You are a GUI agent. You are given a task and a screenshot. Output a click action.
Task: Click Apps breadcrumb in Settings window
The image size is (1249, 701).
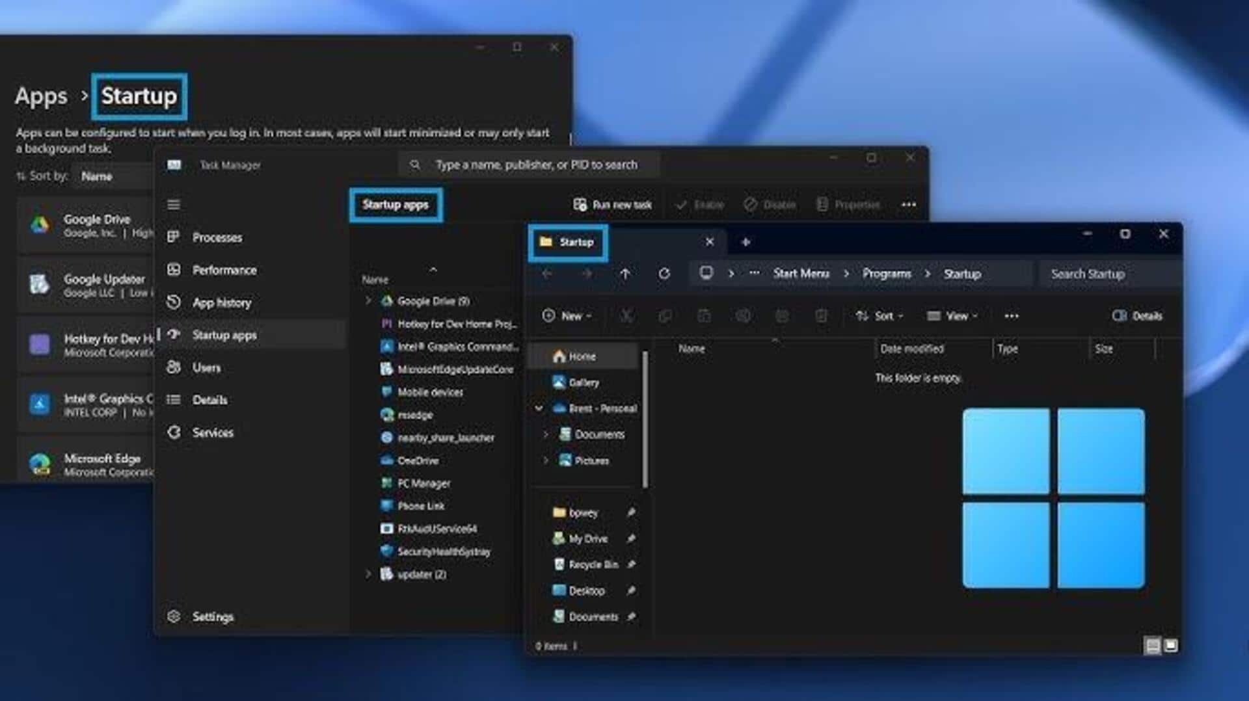pyautogui.click(x=41, y=96)
